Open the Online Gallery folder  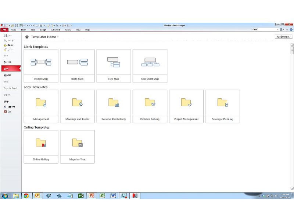point(41,147)
